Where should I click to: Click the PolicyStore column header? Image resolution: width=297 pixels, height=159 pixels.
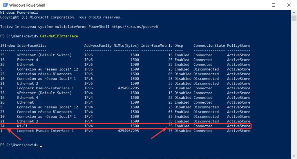(239, 46)
